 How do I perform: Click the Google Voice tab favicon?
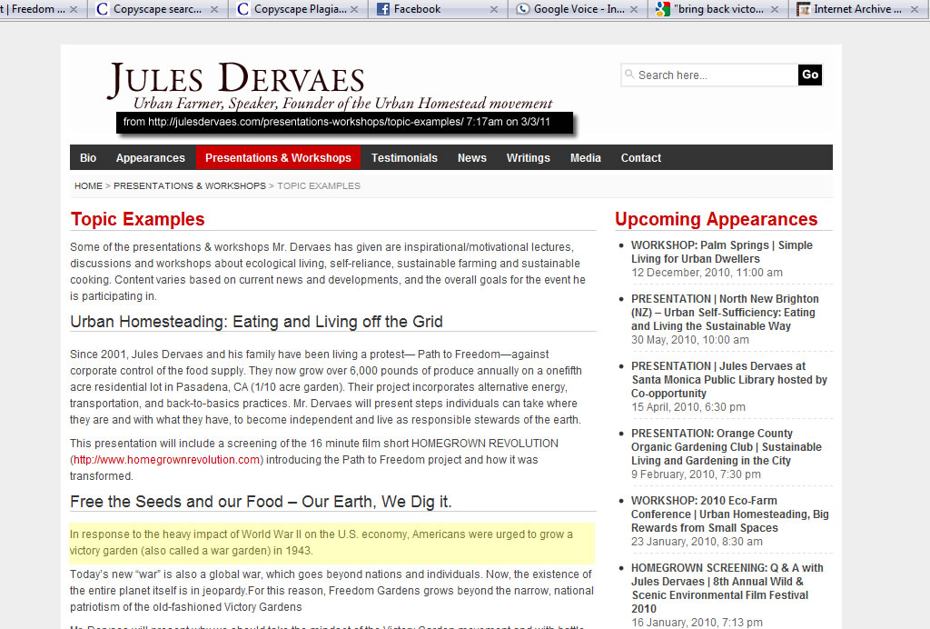click(522, 9)
